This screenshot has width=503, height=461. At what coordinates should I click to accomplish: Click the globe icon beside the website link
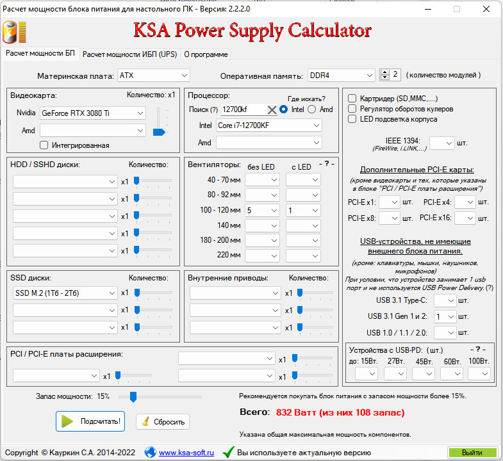coord(150,453)
